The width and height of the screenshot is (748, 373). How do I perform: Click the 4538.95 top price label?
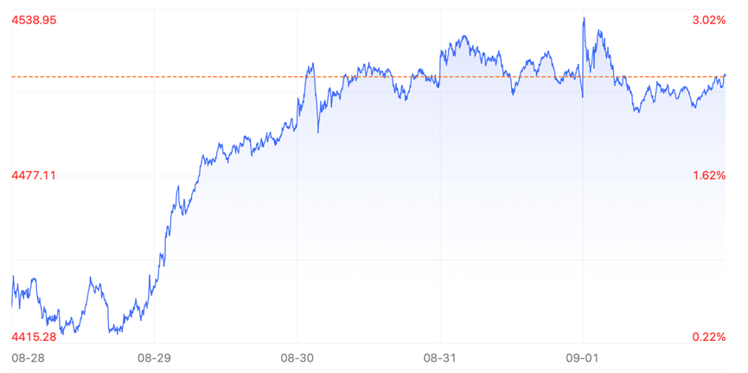(34, 21)
